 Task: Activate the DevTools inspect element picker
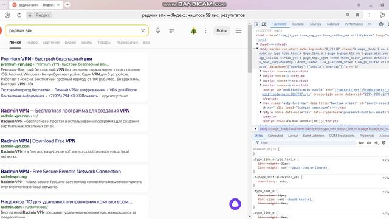[x=256, y=24]
